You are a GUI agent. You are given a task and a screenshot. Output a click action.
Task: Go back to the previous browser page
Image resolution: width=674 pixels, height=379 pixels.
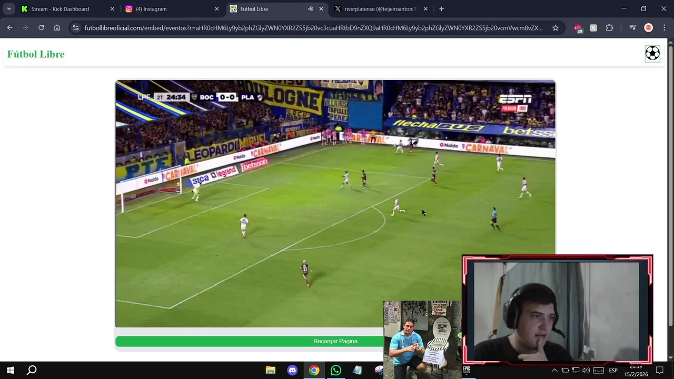click(x=9, y=28)
